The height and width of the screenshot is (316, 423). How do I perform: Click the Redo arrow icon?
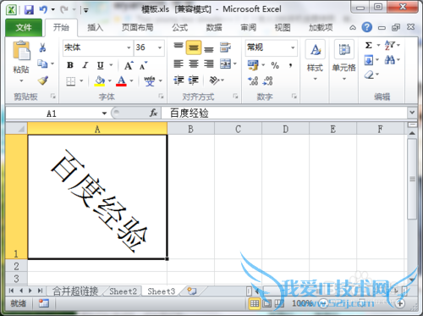[64, 10]
